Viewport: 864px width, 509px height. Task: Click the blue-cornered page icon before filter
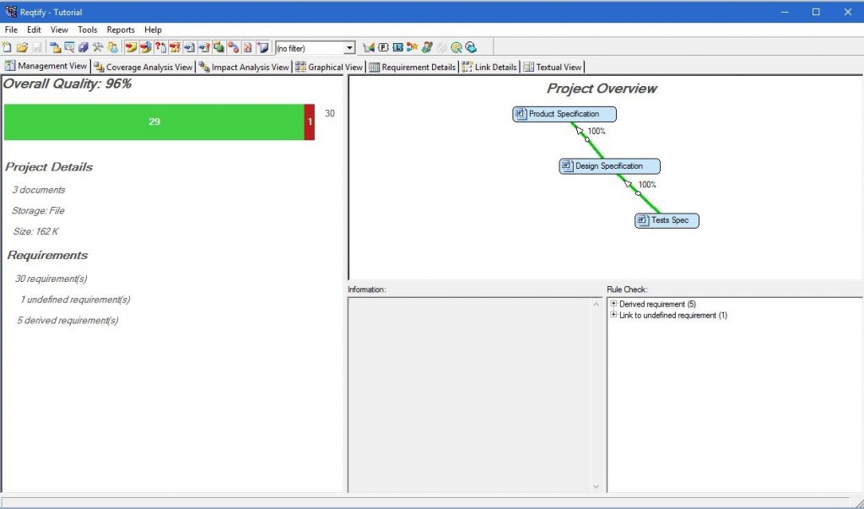[x=263, y=47]
